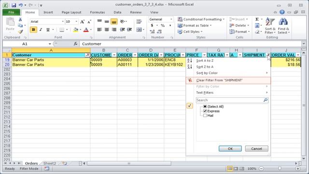This screenshot has width=309, height=174.
Task: Check the Mail checkbox
Action: tap(205, 116)
